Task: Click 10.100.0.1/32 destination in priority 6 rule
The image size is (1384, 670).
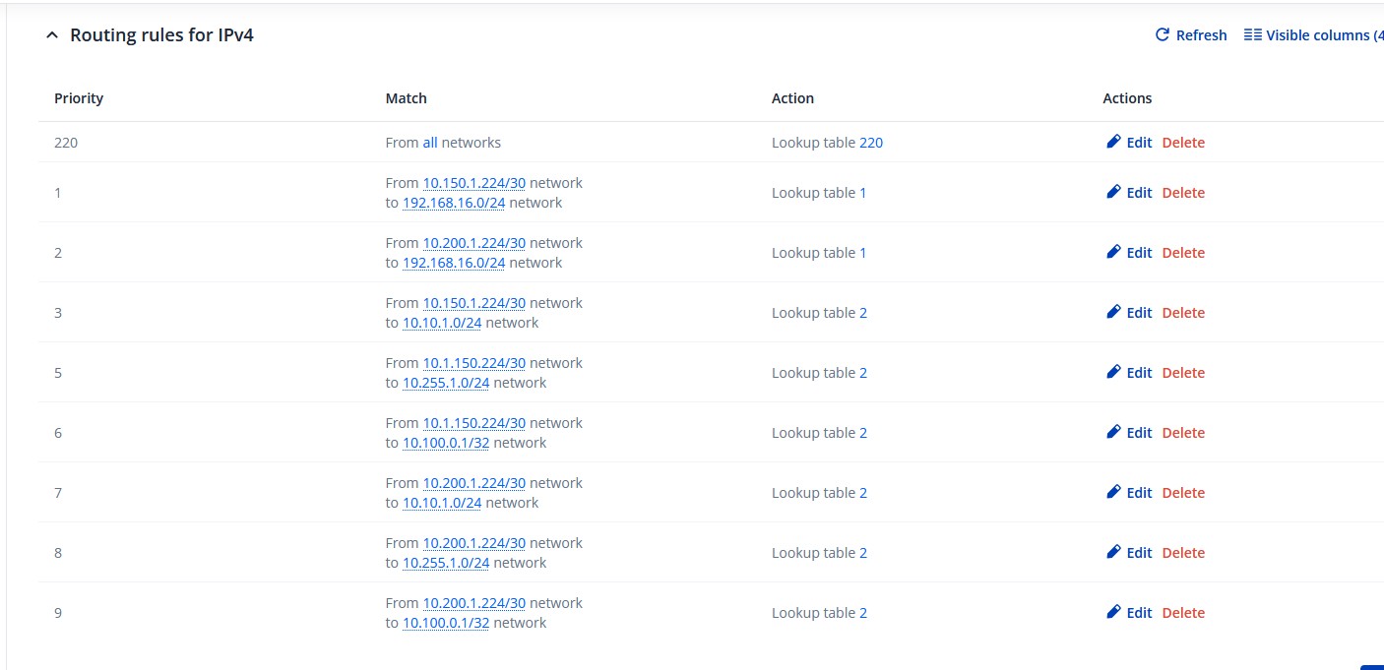Action: pos(446,443)
